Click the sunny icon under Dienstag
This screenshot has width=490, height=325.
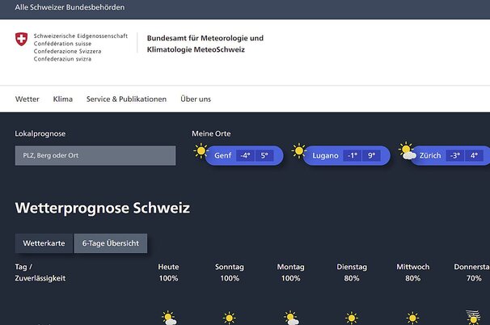click(x=352, y=318)
